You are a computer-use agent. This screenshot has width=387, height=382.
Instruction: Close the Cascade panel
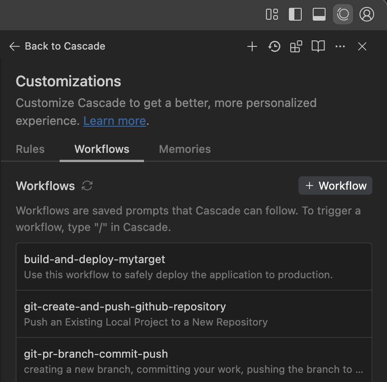click(362, 46)
